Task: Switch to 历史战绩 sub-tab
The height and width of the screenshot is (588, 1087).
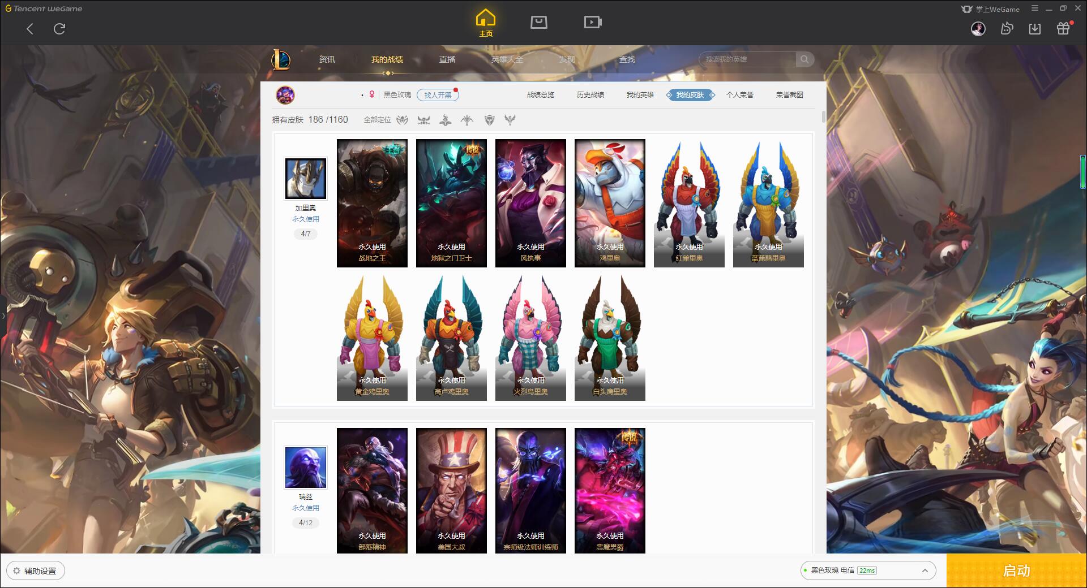Action: (x=590, y=95)
